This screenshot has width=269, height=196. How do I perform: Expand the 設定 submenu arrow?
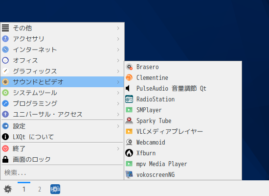[118, 126]
